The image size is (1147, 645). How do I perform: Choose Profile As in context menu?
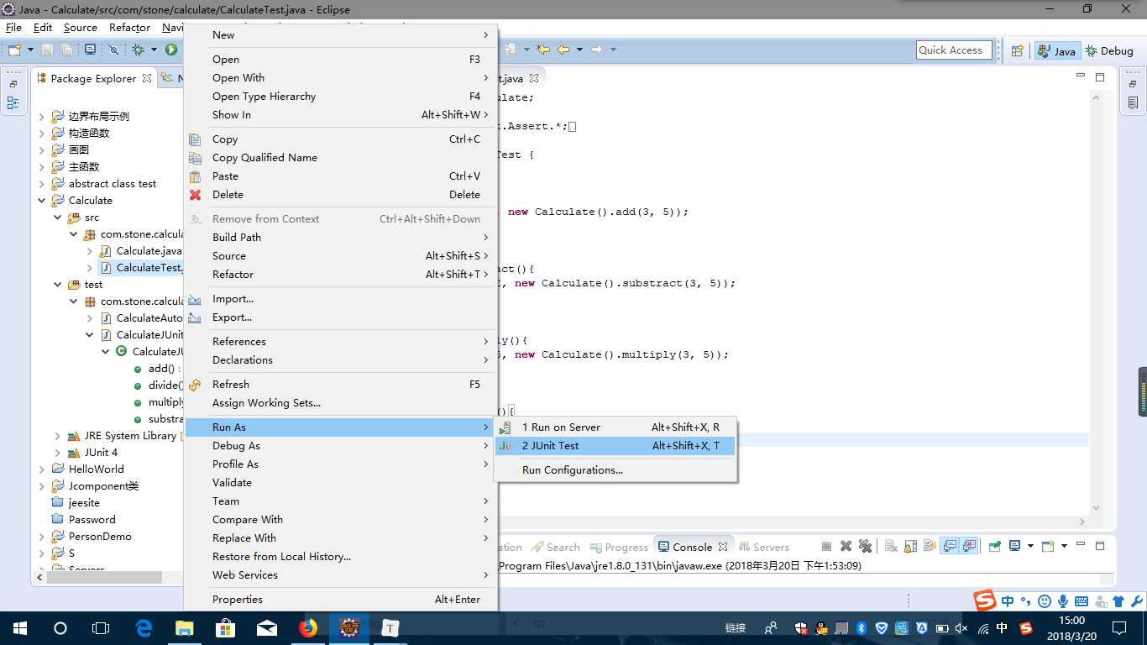tap(341, 464)
